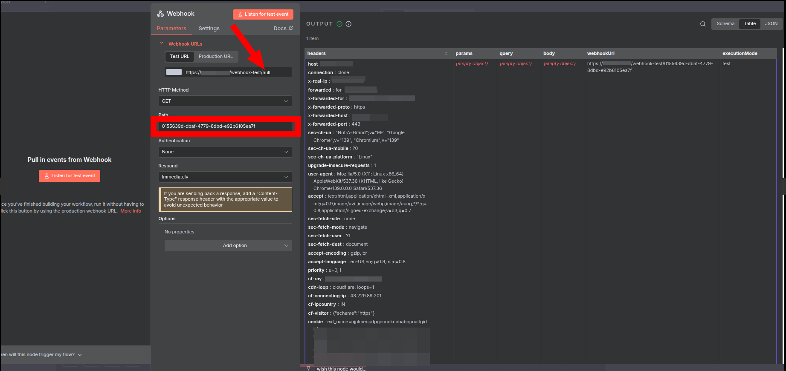Open the Respond dropdown set to Immediately
786x371 pixels.
(225, 177)
